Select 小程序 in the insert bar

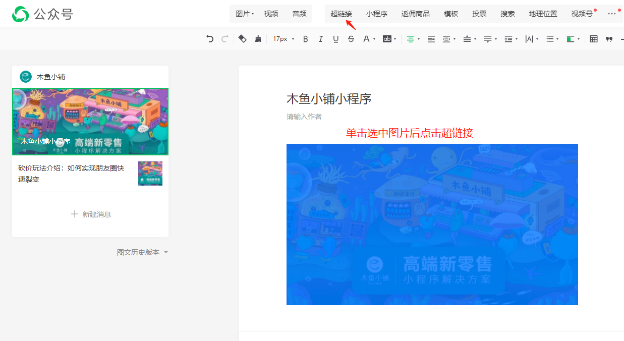click(x=377, y=14)
